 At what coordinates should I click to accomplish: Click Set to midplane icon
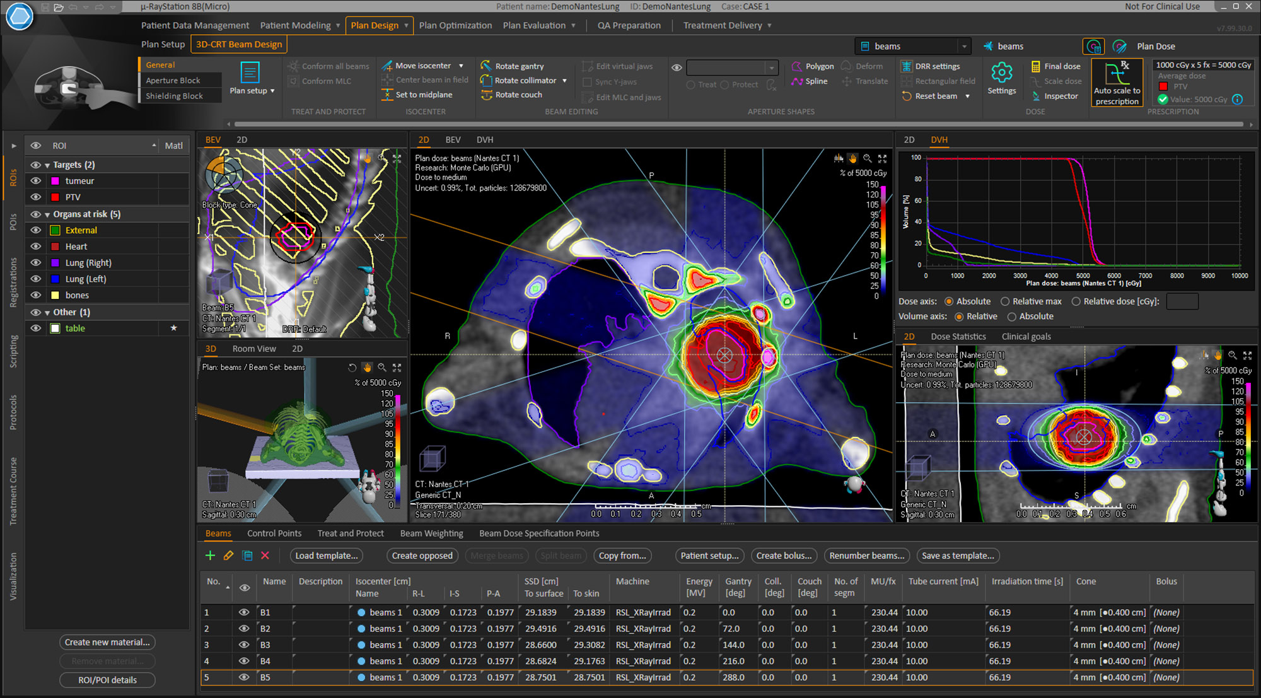387,95
